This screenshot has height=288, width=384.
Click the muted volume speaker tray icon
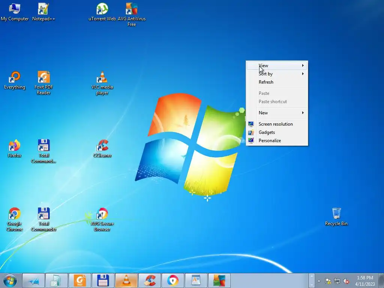(x=346, y=281)
